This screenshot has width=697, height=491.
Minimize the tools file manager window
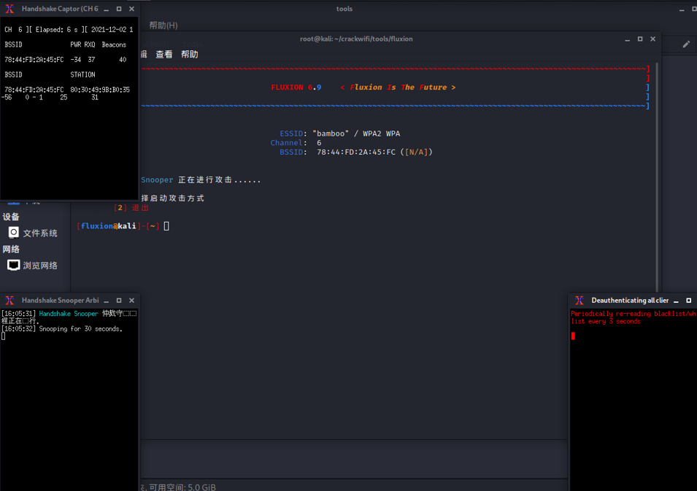click(x=682, y=9)
